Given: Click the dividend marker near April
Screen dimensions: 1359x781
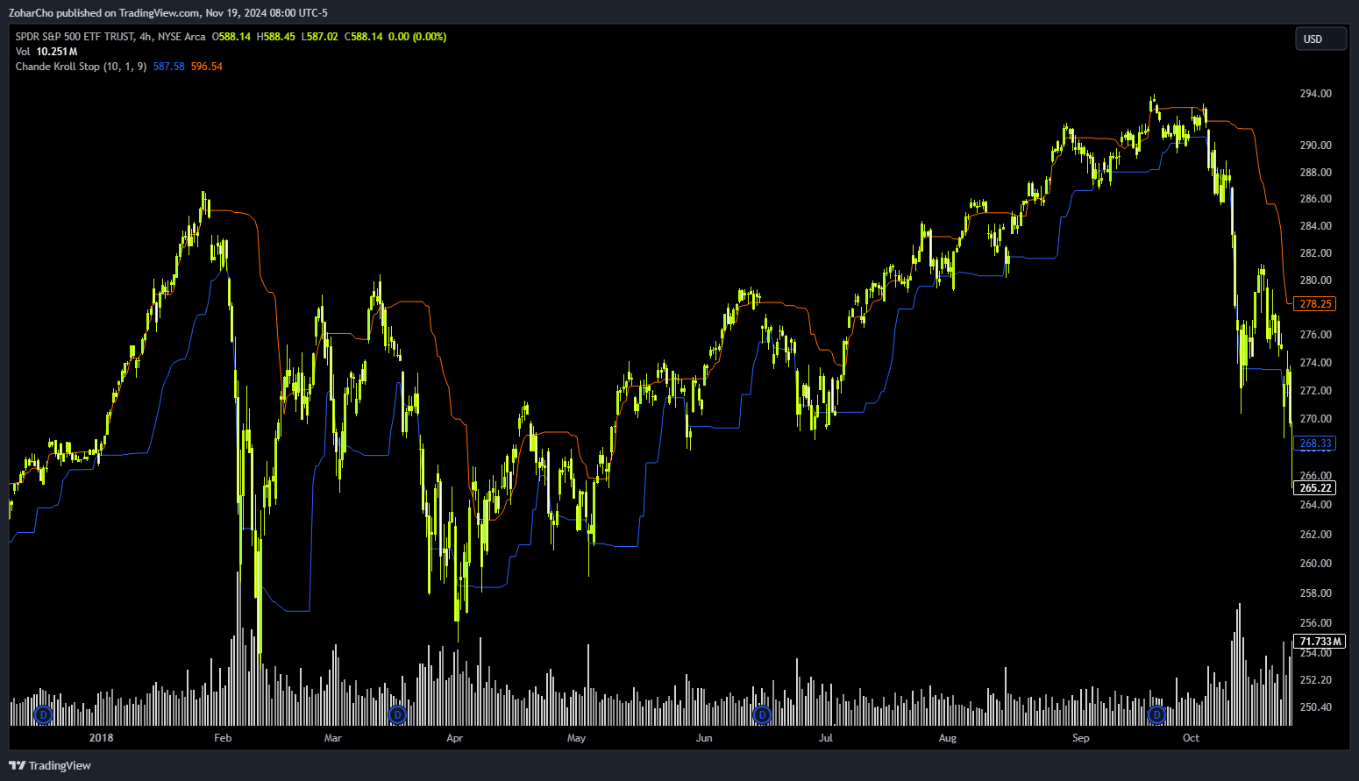Looking at the screenshot, I should 397,715.
